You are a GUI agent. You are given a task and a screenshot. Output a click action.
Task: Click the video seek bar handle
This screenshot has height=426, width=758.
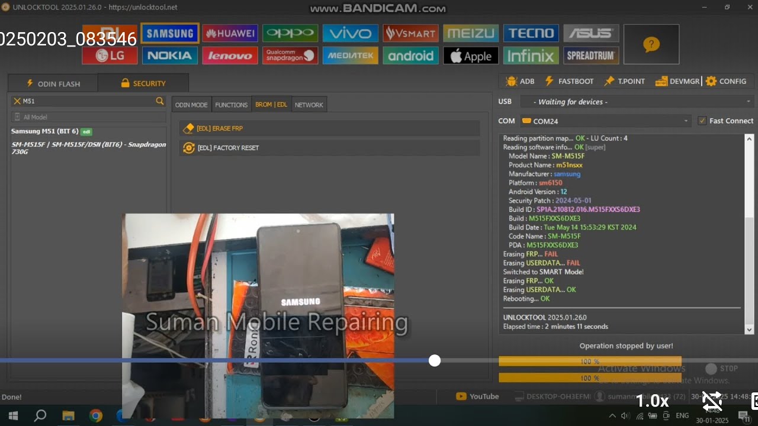[435, 360]
